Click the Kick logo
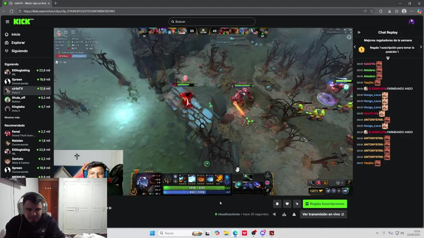The image size is (424, 238). (x=24, y=21)
